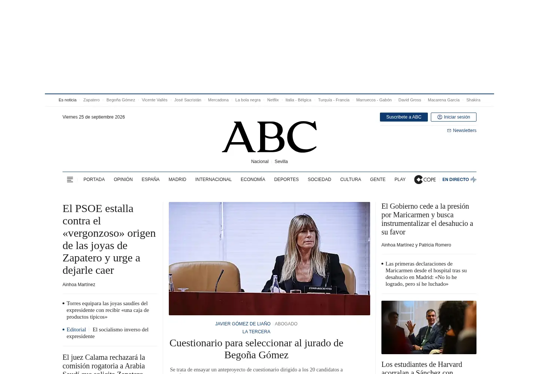Viewport: 539px width, 374px height.
Task: Click Iniciar sesión button
Action: 454,117
